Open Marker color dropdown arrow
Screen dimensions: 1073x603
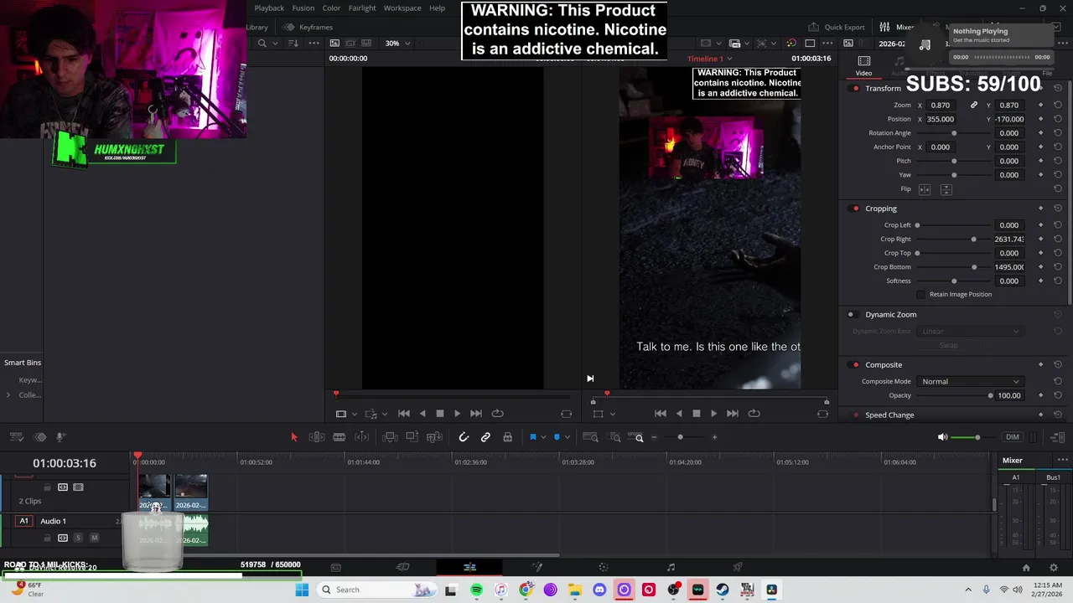pos(567,437)
